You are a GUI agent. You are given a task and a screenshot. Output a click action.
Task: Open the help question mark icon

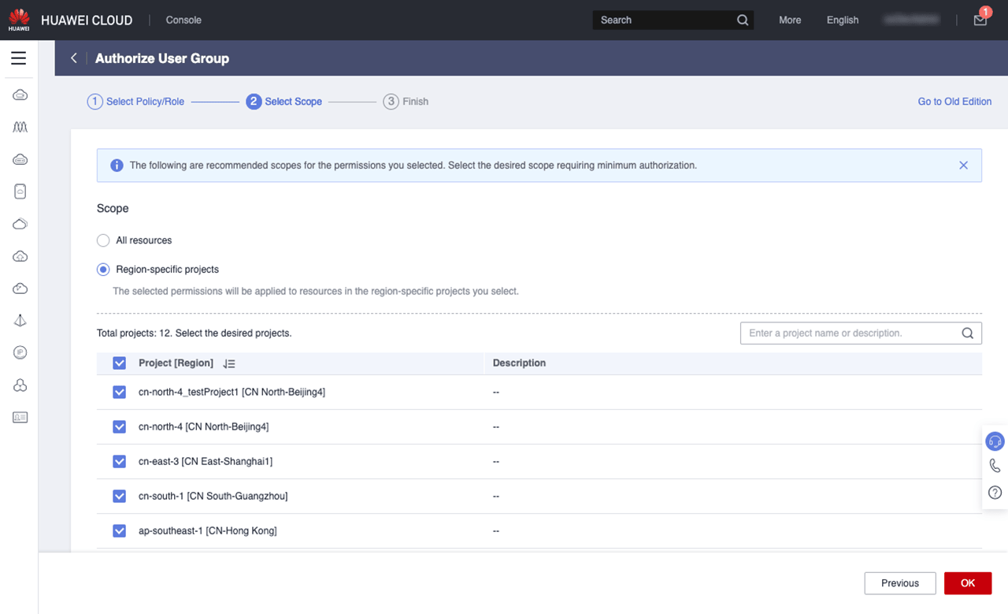995,493
